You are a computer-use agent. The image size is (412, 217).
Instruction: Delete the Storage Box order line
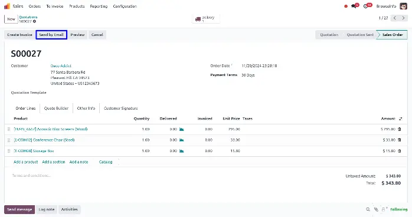[x=400, y=151]
